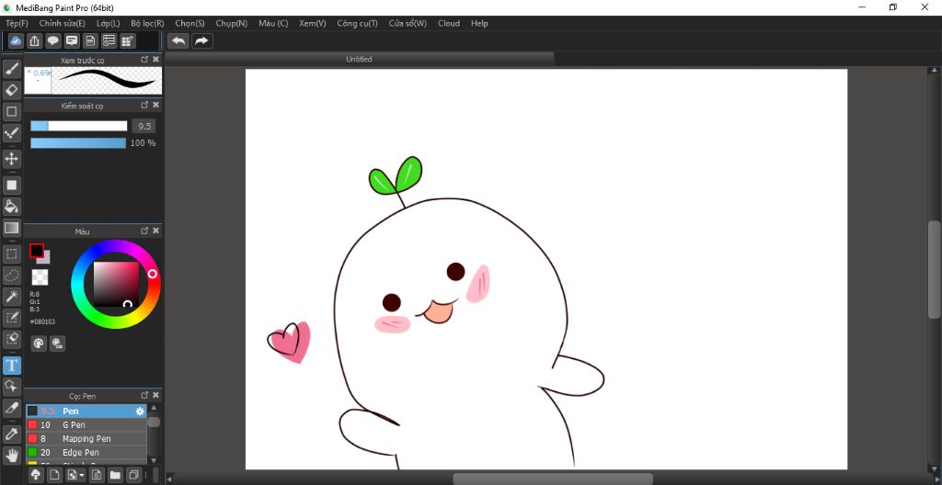Open the add bitmap brush dropdown
Image resolution: width=942 pixels, height=485 pixels.
[x=75, y=476]
